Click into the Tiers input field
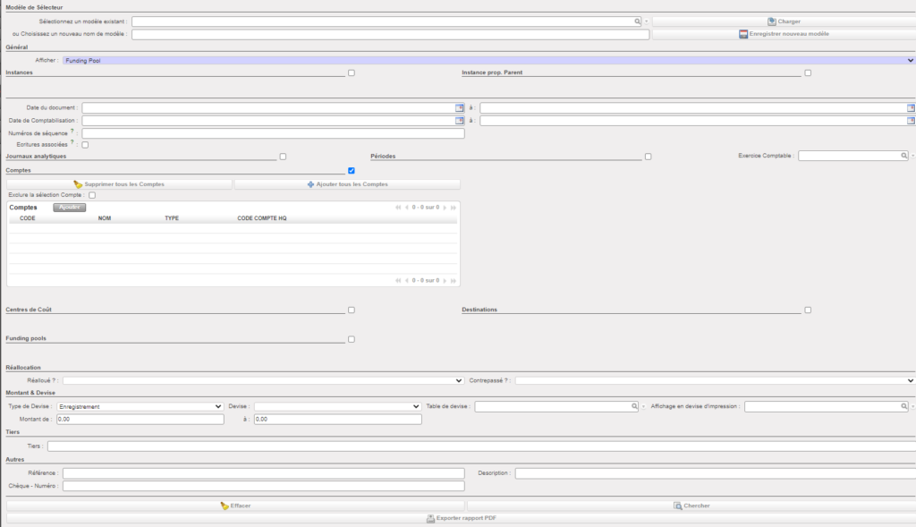916x527 pixels. [481, 446]
